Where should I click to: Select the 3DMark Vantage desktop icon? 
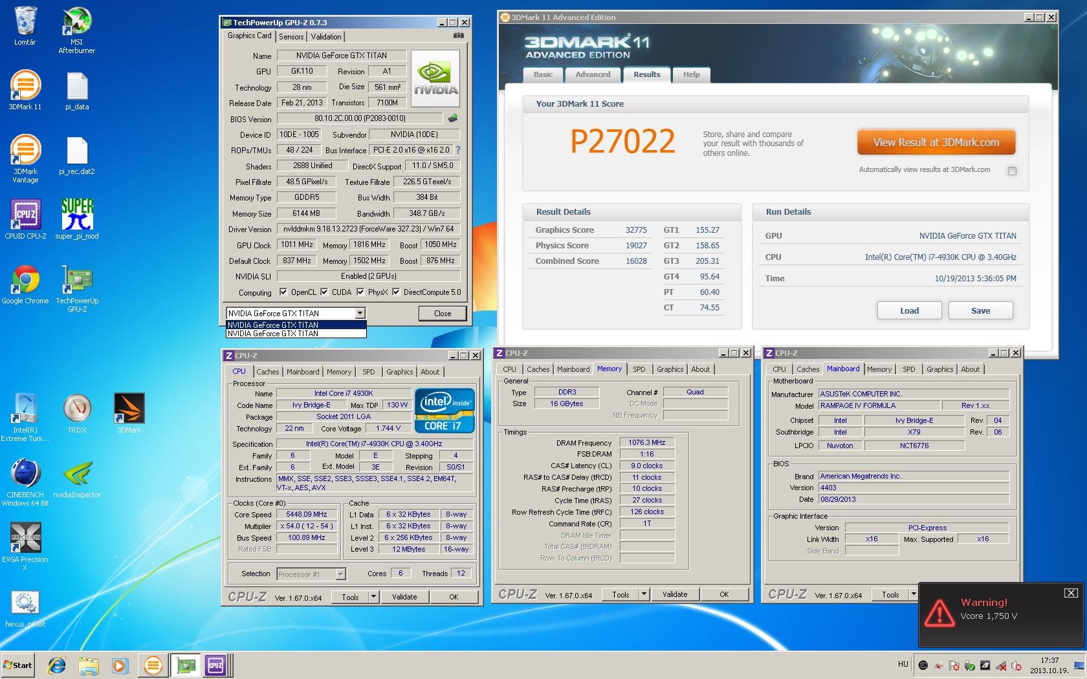(x=25, y=159)
